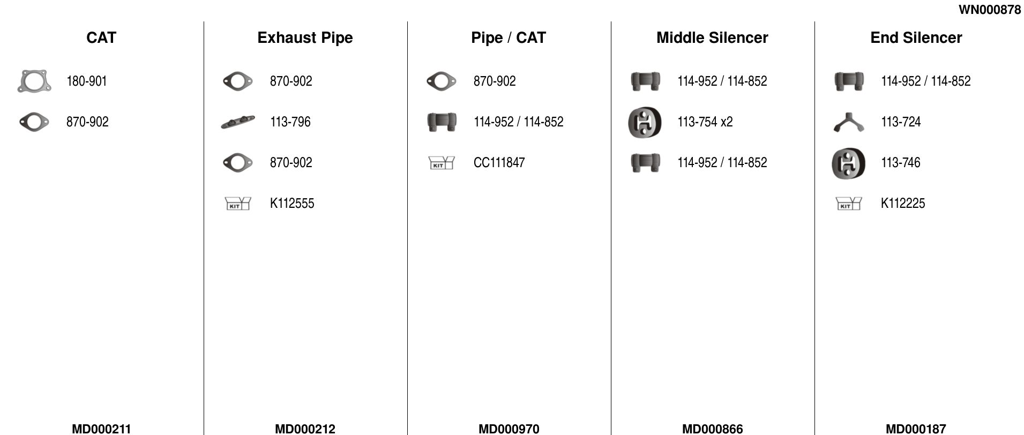
Task: Click the MD000970 part reference
Action: [509, 429]
